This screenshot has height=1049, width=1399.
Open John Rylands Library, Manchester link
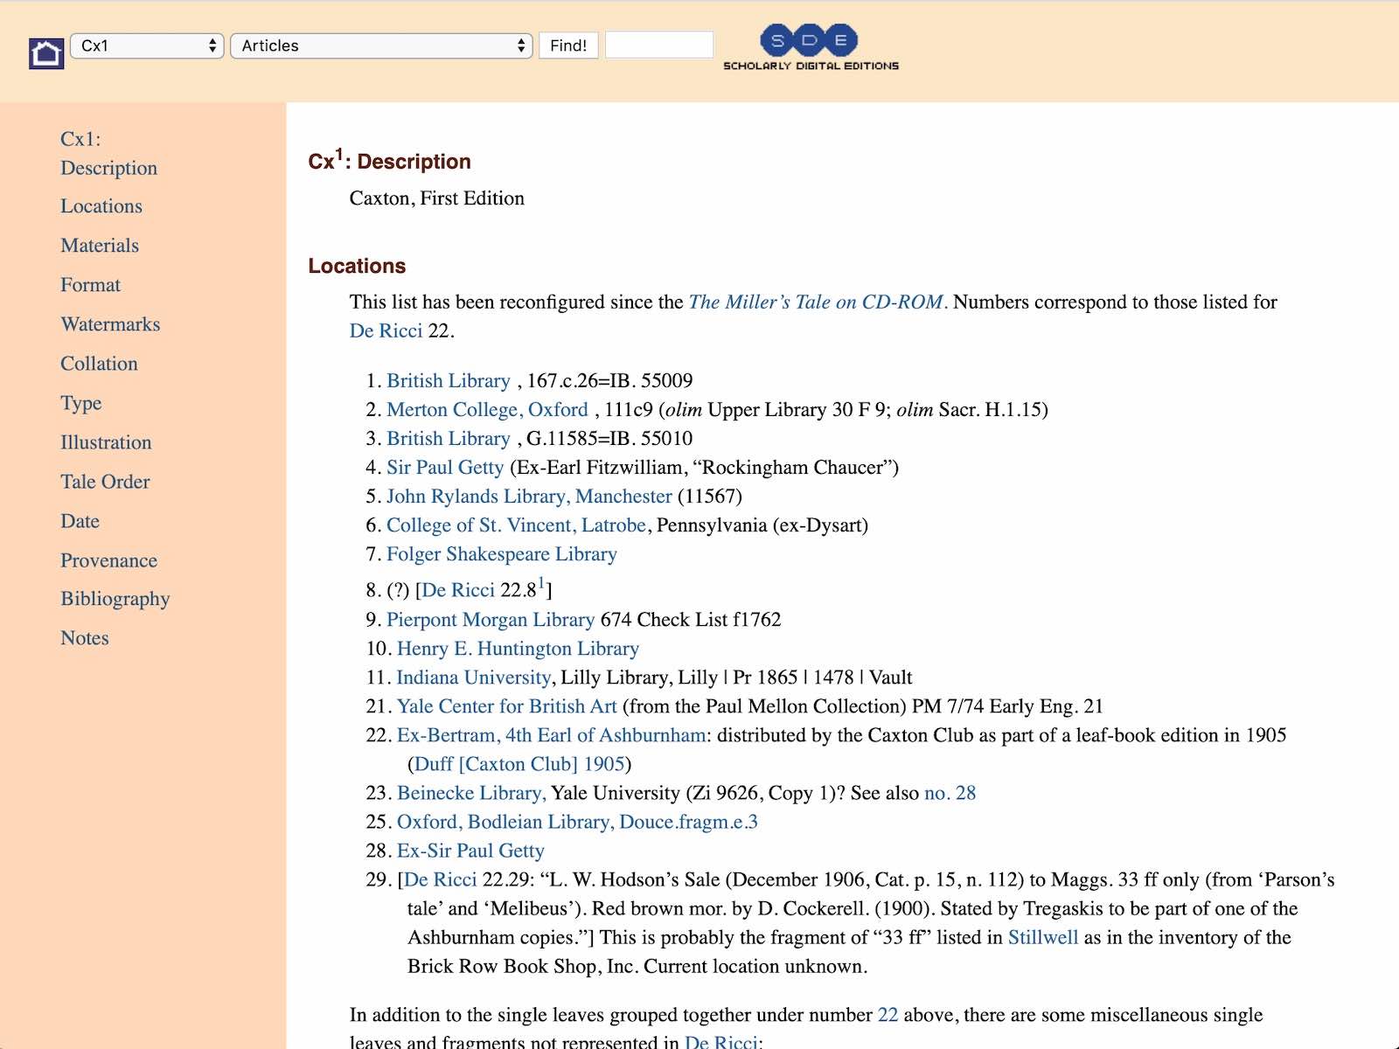529,496
